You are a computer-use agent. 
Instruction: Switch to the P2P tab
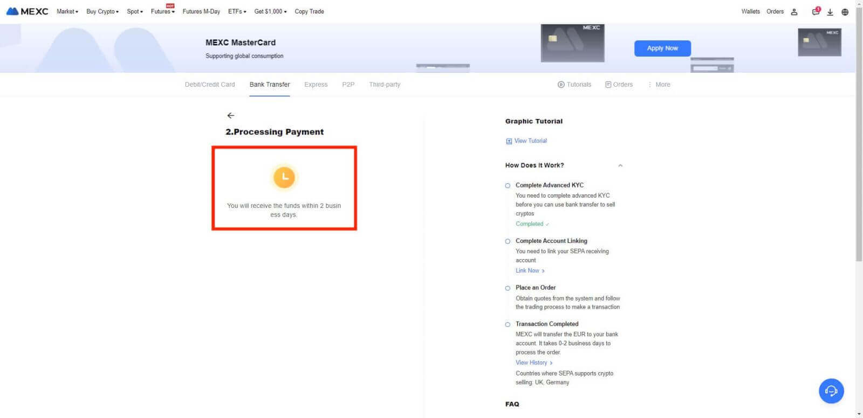coord(348,85)
